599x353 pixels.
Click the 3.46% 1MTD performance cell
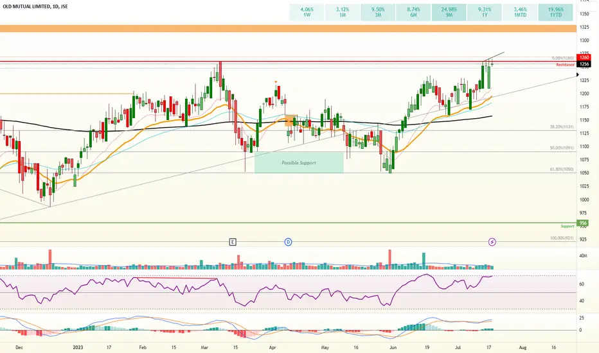[x=520, y=12]
